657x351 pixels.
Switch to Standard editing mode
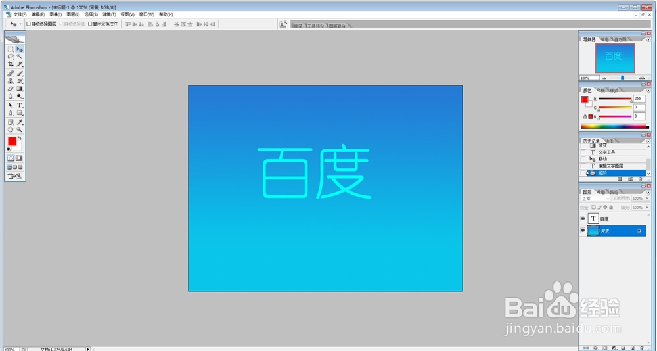pos(11,158)
